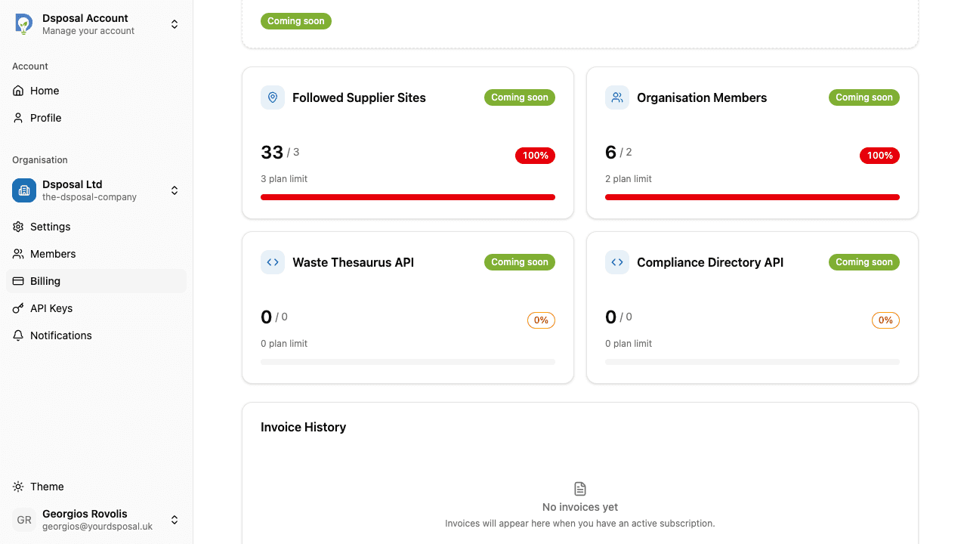Click the red usage progress bar for Organisation Members
This screenshot has width=967, height=544.
(x=752, y=196)
